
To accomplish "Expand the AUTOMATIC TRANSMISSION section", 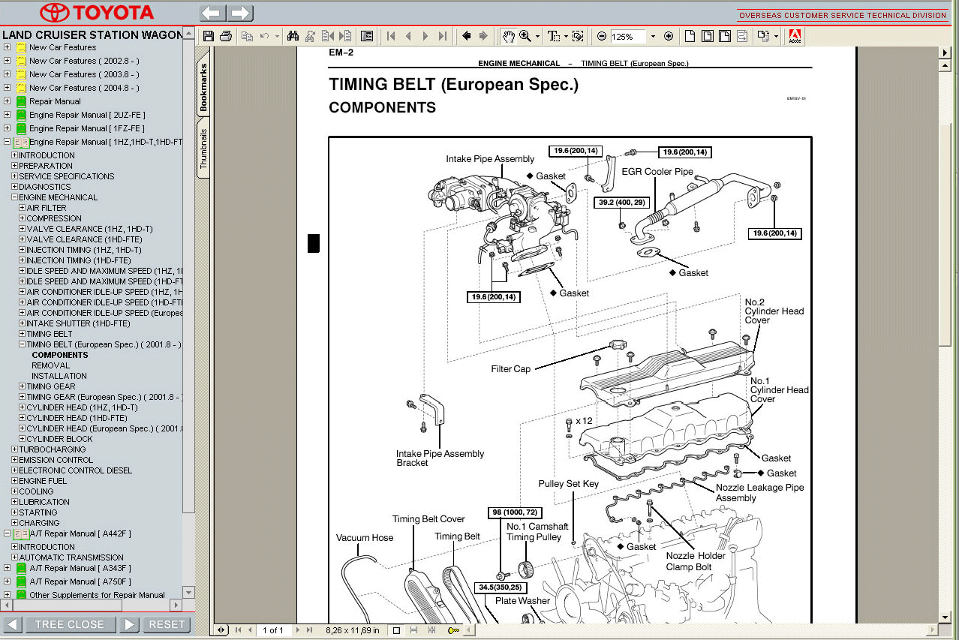I will pos(14,557).
